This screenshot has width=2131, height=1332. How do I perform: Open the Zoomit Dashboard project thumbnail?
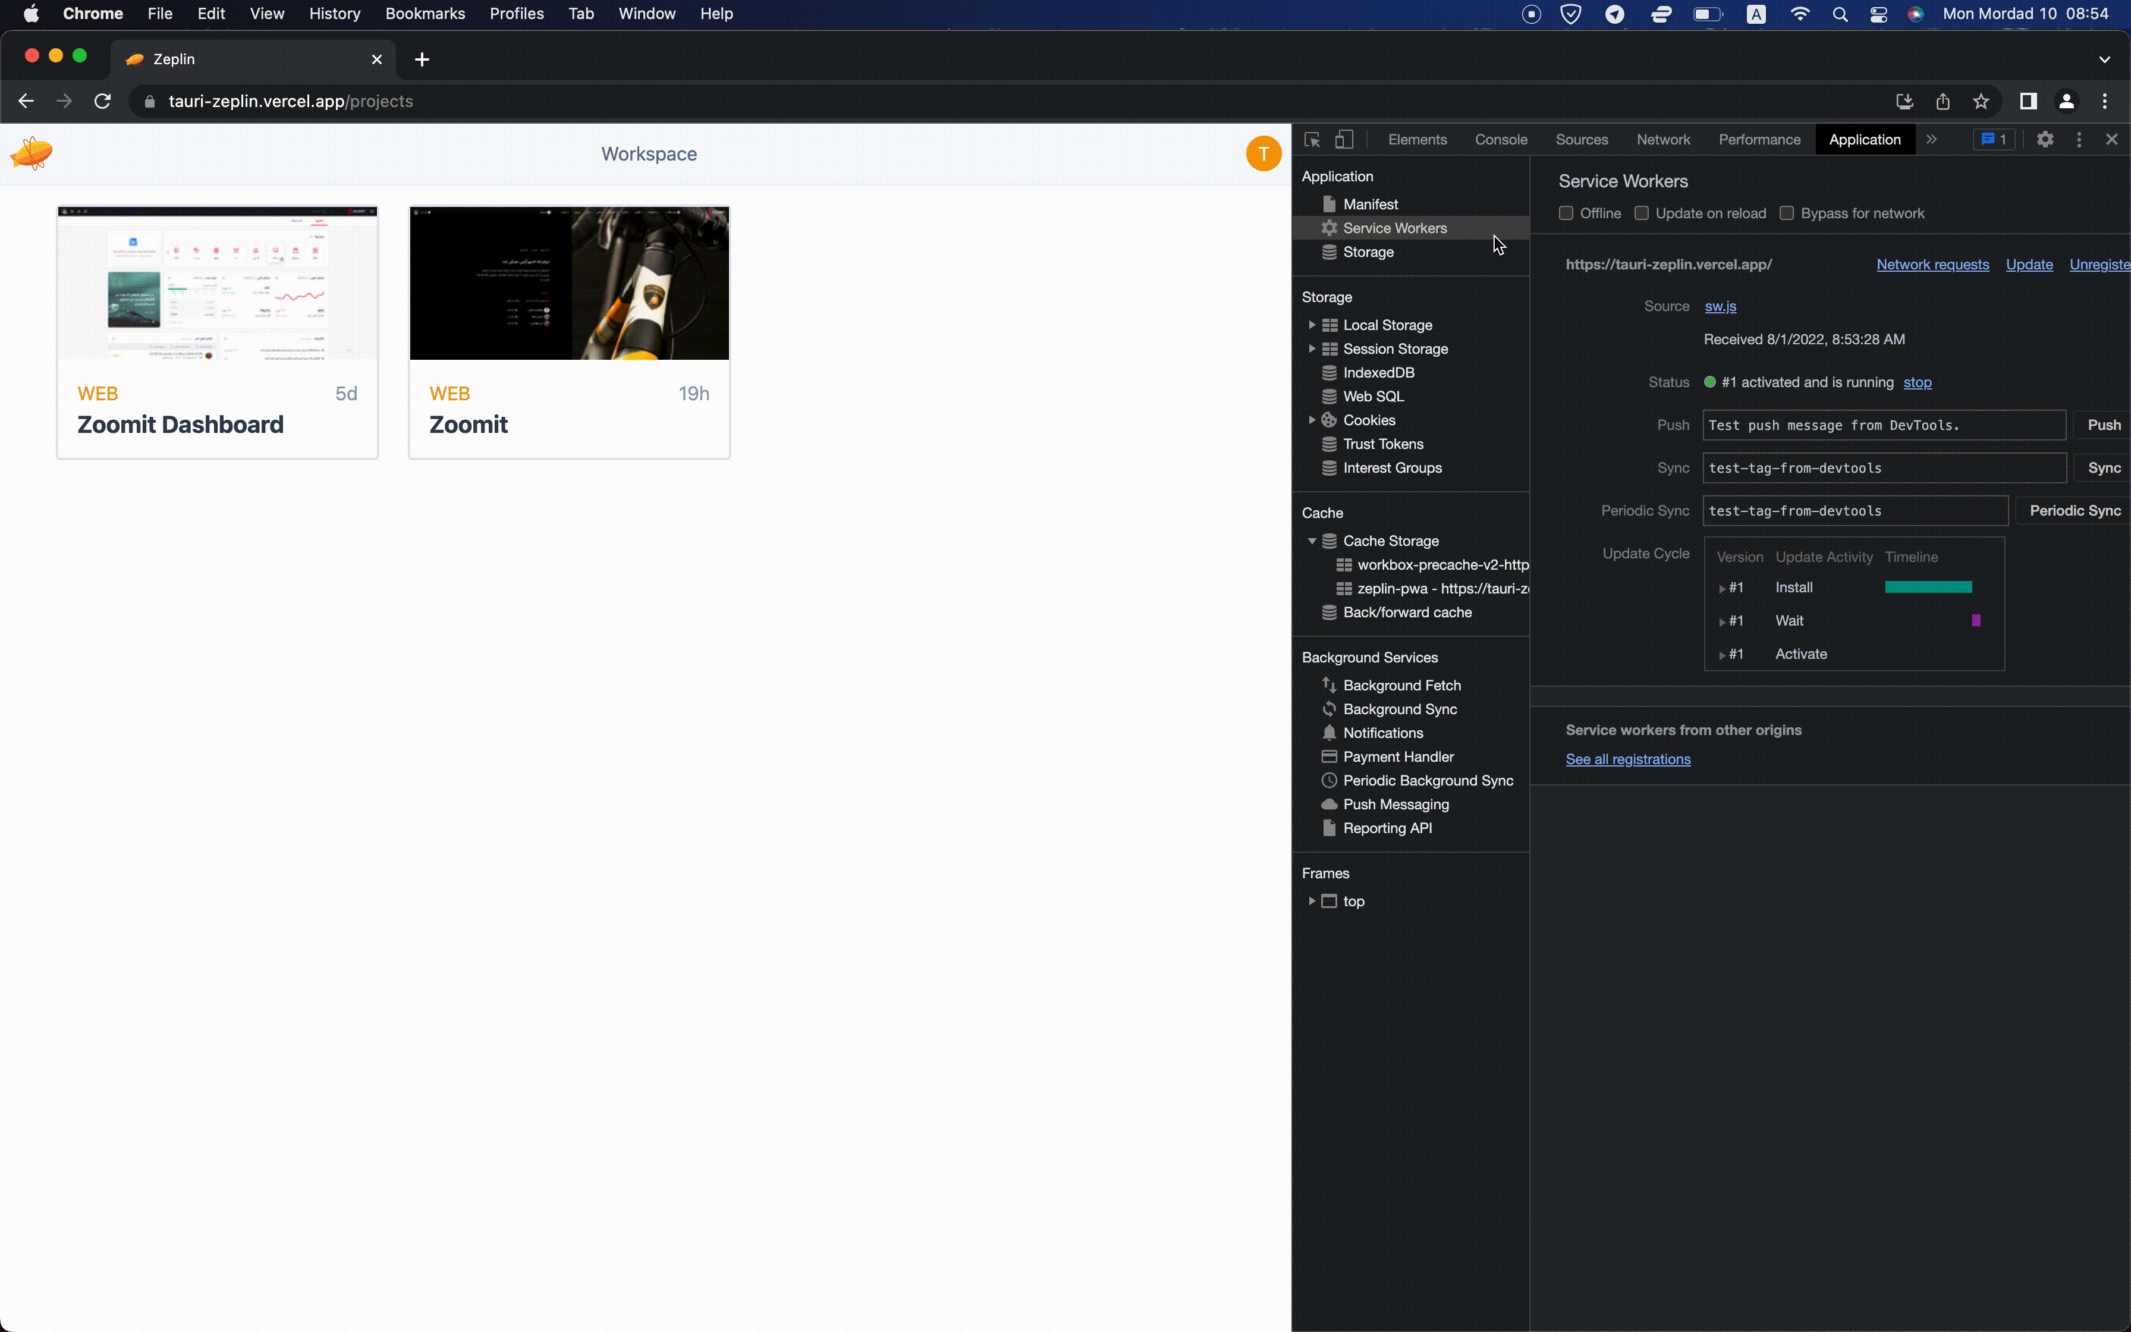point(218,284)
